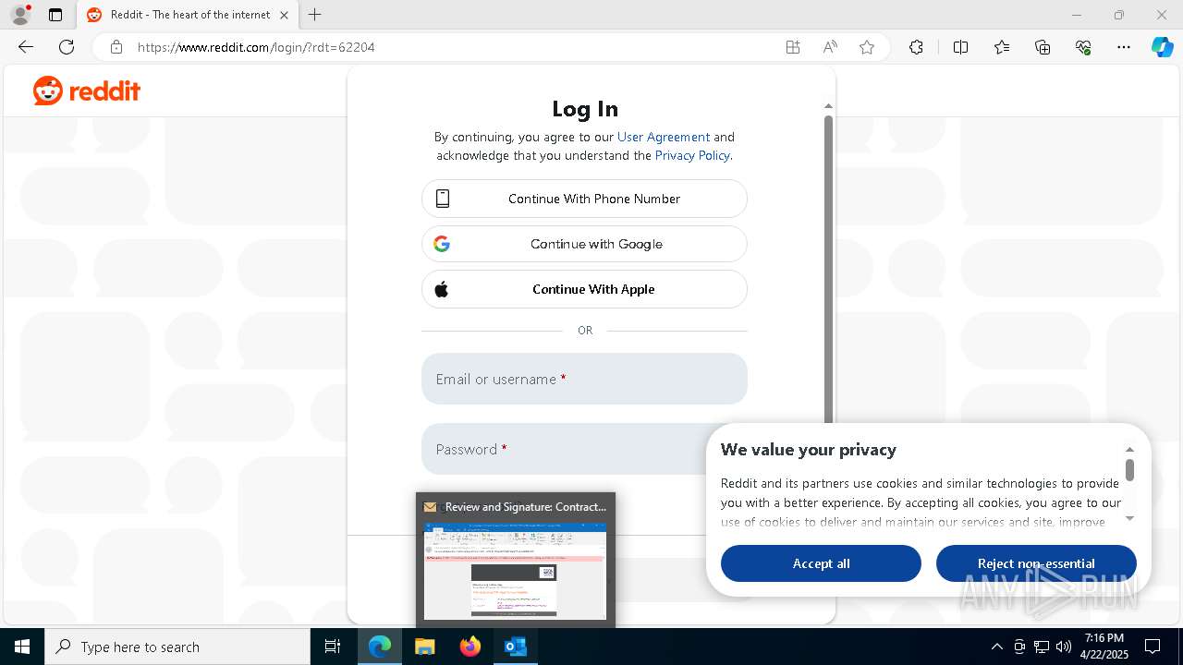Open the Extensions puzzle icon
Screen dimensions: 1183x665
click(916, 47)
